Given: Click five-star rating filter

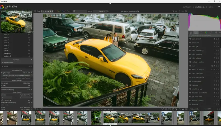Looking at the screenshot, I should tap(52, 11).
